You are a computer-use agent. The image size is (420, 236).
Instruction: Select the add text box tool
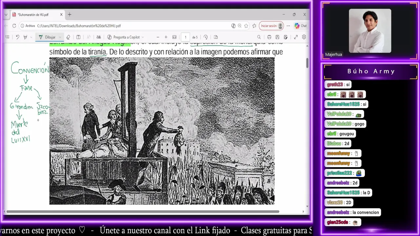78,37
